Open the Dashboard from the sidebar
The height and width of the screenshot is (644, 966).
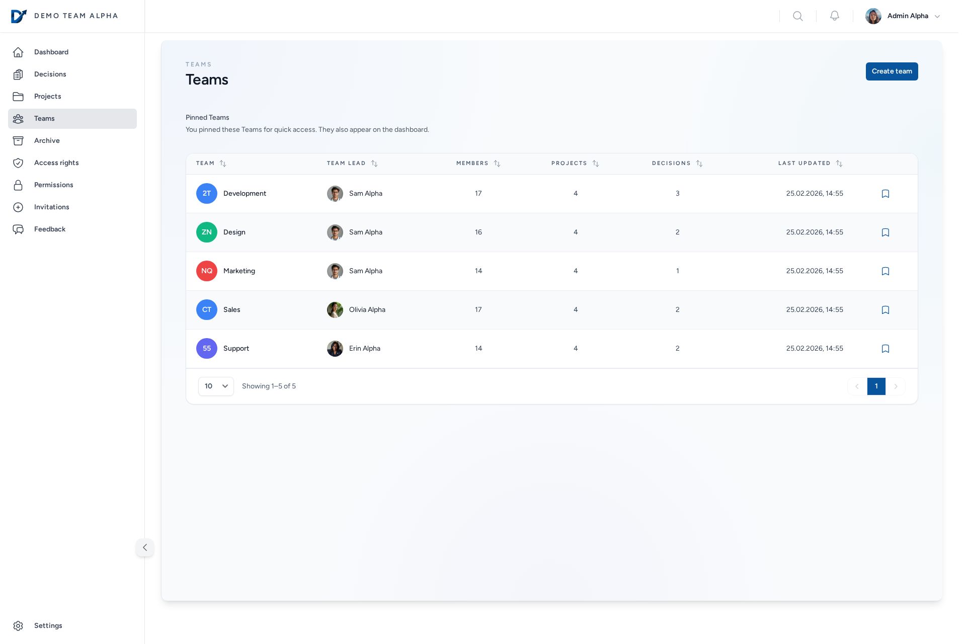(51, 52)
